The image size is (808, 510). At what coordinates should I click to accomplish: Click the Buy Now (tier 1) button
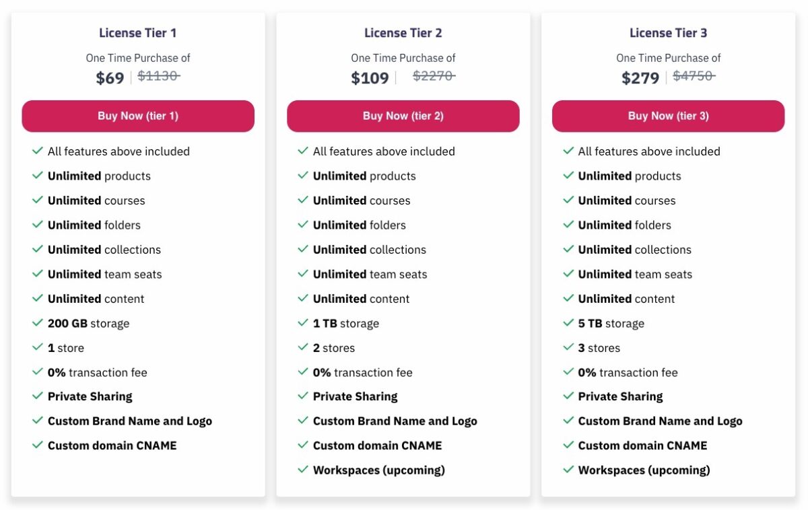[x=138, y=116]
